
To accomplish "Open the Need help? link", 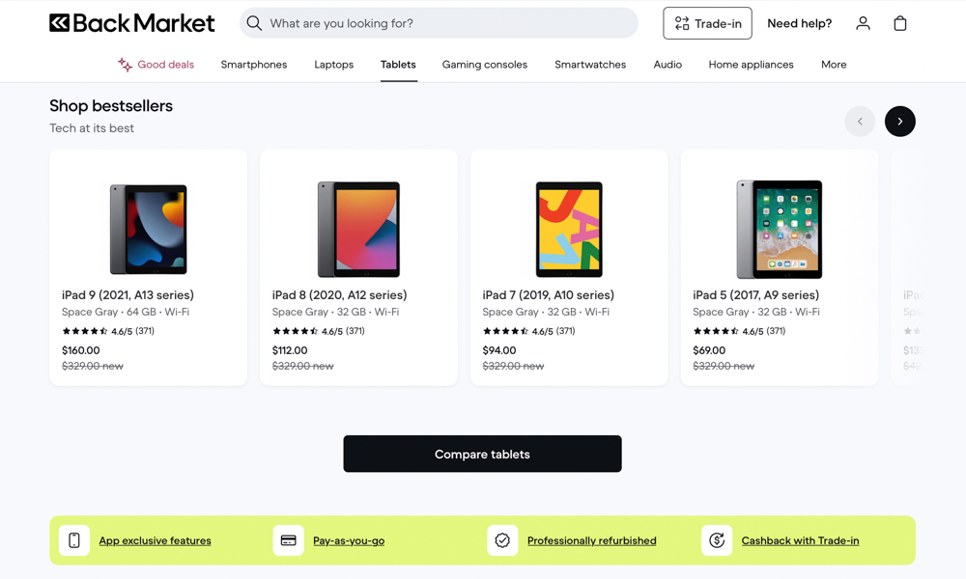I will tap(799, 23).
